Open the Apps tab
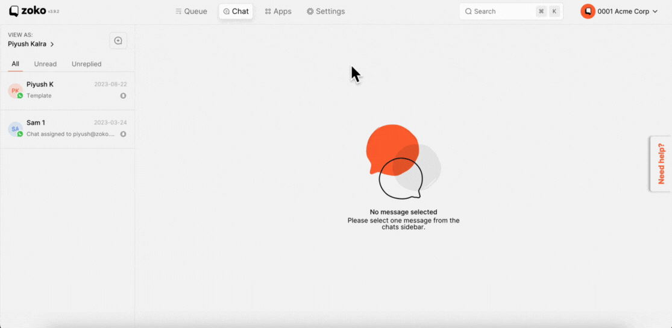The height and width of the screenshot is (328, 672). pyautogui.click(x=278, y=11)
